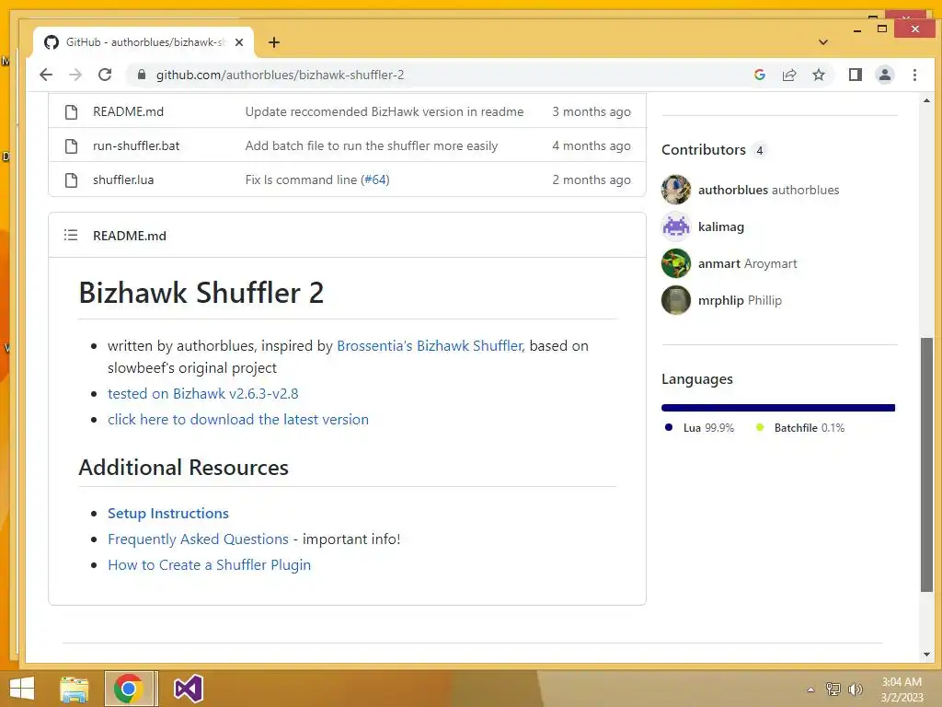Open Windows Start button

[22, 689]
